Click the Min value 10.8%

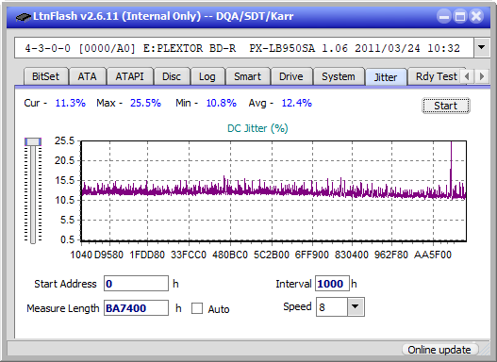pos(222,103)
